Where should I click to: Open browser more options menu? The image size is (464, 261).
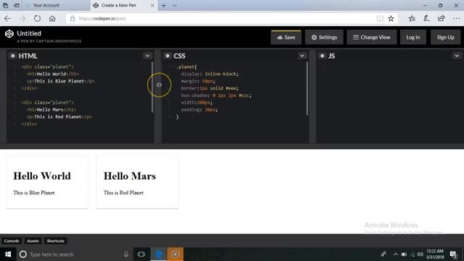[456, 18]
